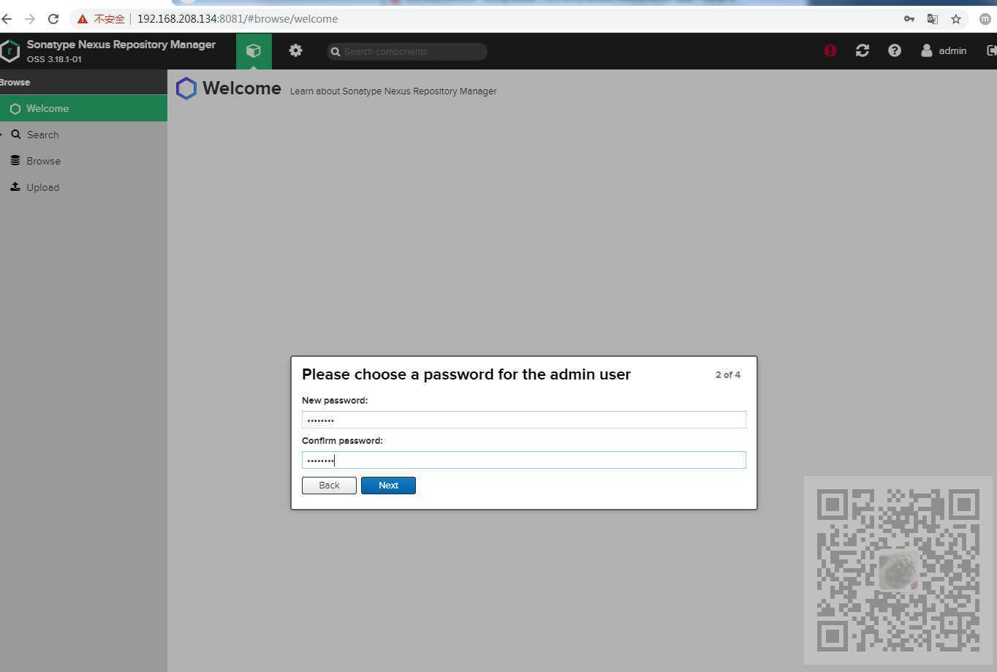Reload the page with browser refresh icon
The width and height of the screenshot is (997, 672).
coord(53,19)
